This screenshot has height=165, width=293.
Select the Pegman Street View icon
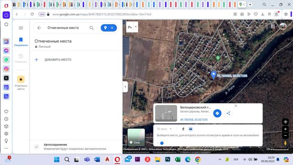point(285,143)
